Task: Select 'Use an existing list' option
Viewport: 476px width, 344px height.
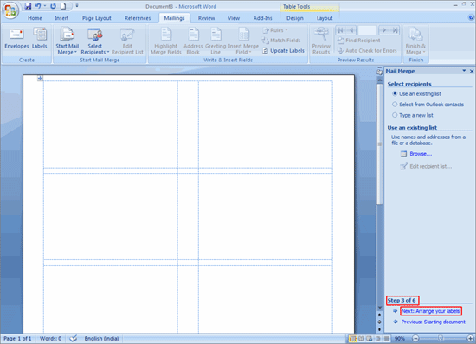Action: point(416,94)
